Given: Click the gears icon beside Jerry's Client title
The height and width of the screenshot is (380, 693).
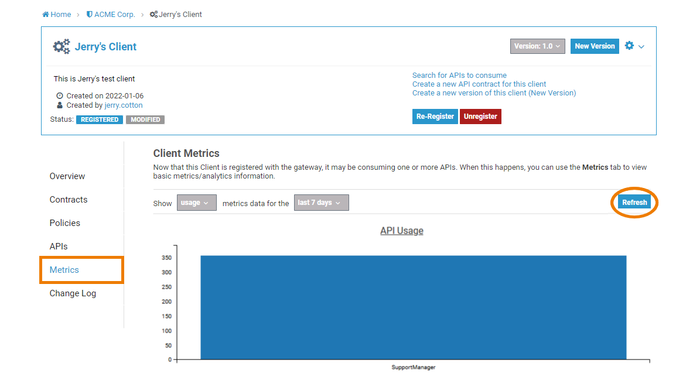Looking at the screenshot, I should [62, 46].
